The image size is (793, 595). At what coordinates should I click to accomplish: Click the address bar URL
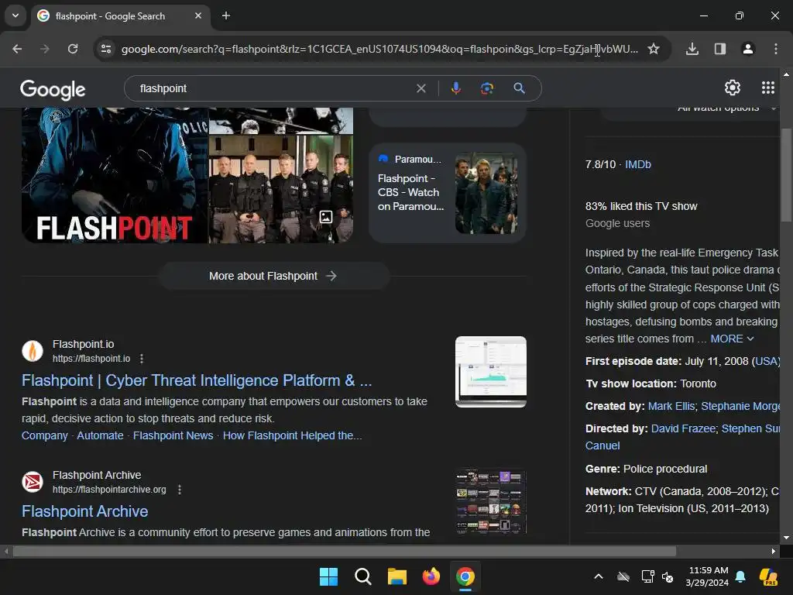point(379,49)
